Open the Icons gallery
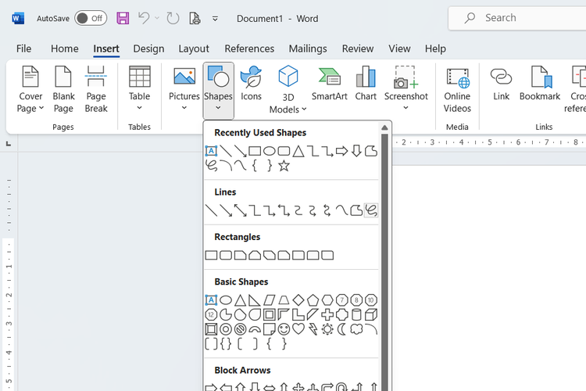This screenshot has height=391, width=586. pos(251,84)
